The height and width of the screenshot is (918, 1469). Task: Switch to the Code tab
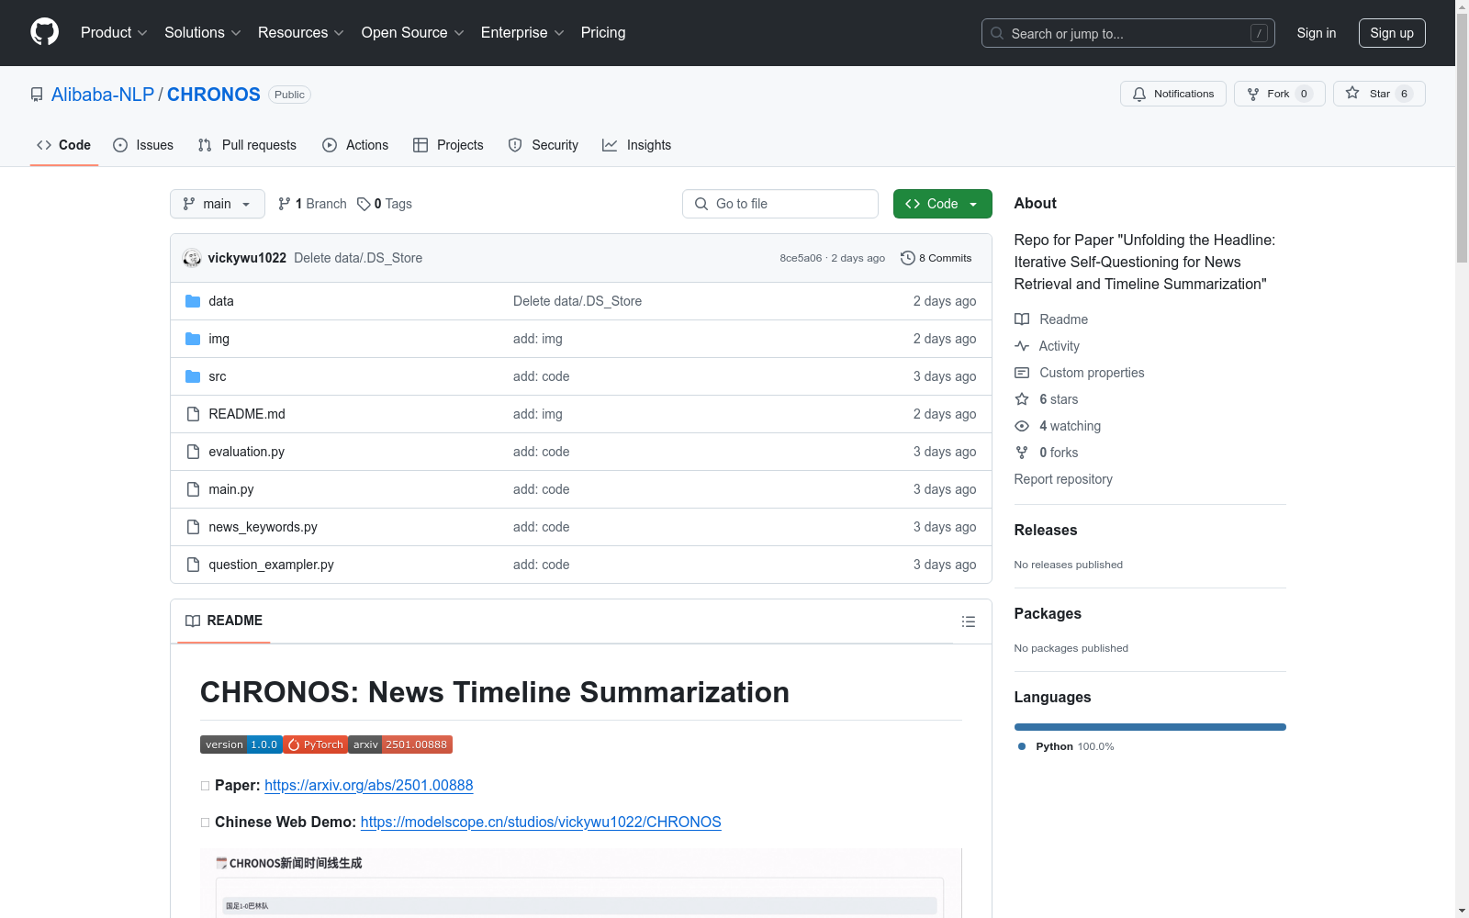coord(64,145)
